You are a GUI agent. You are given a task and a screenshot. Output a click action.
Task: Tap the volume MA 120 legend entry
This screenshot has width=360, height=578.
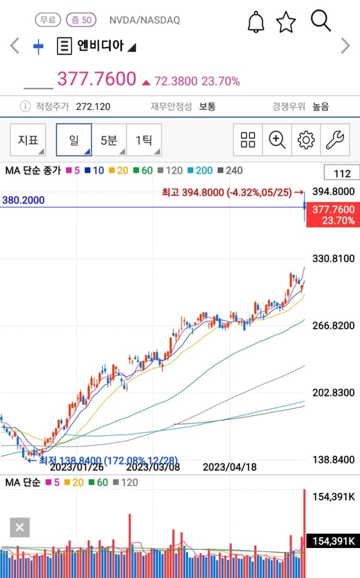click(x=125, y=482)
